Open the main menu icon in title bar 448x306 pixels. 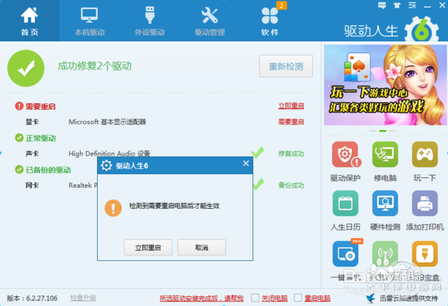[x=412, y=5]
